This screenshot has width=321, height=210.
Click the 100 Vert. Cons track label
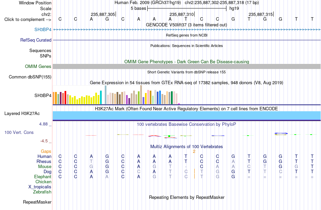(x=19, y=132)
